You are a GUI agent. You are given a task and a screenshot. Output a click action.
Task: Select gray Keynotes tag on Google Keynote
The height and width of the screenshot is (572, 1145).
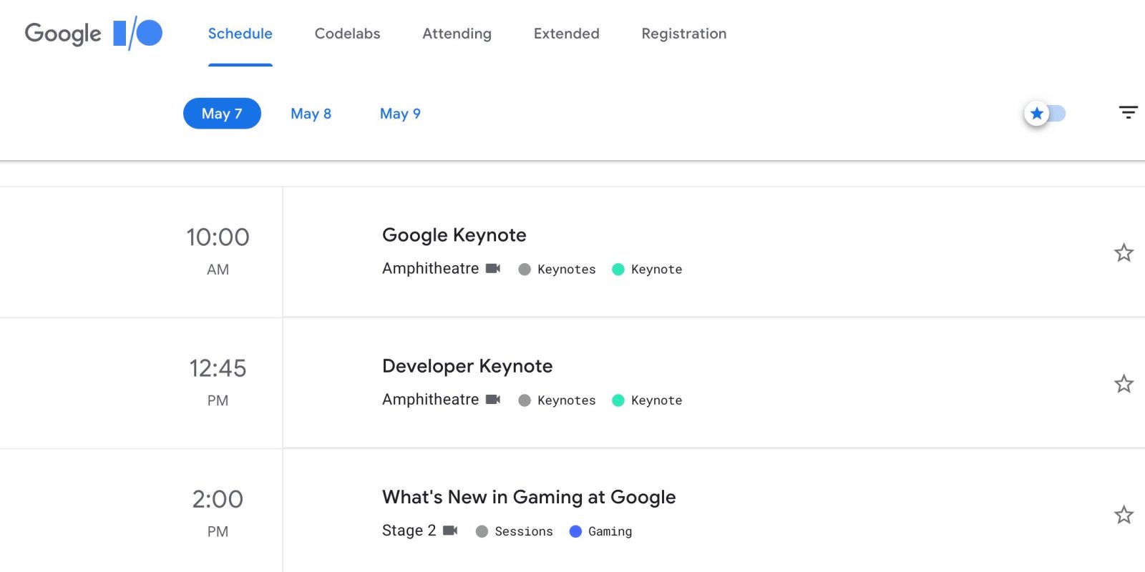[x=557, y=270]
